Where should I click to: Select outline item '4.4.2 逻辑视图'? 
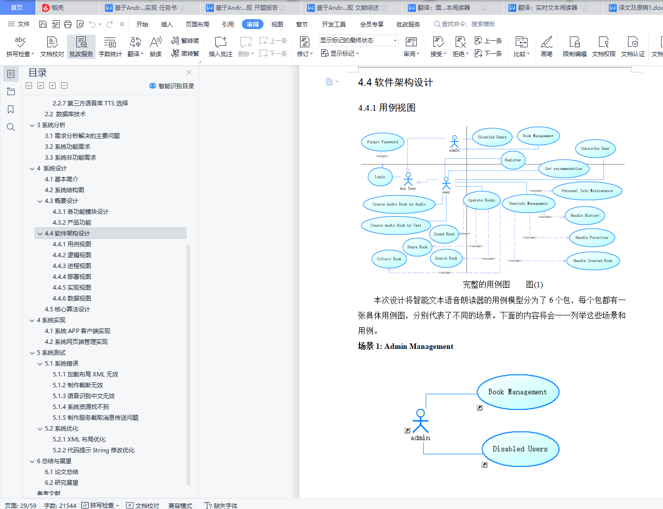(72, 255)
